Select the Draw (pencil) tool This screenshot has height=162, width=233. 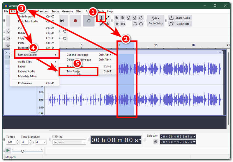click(x=101, y=24)
